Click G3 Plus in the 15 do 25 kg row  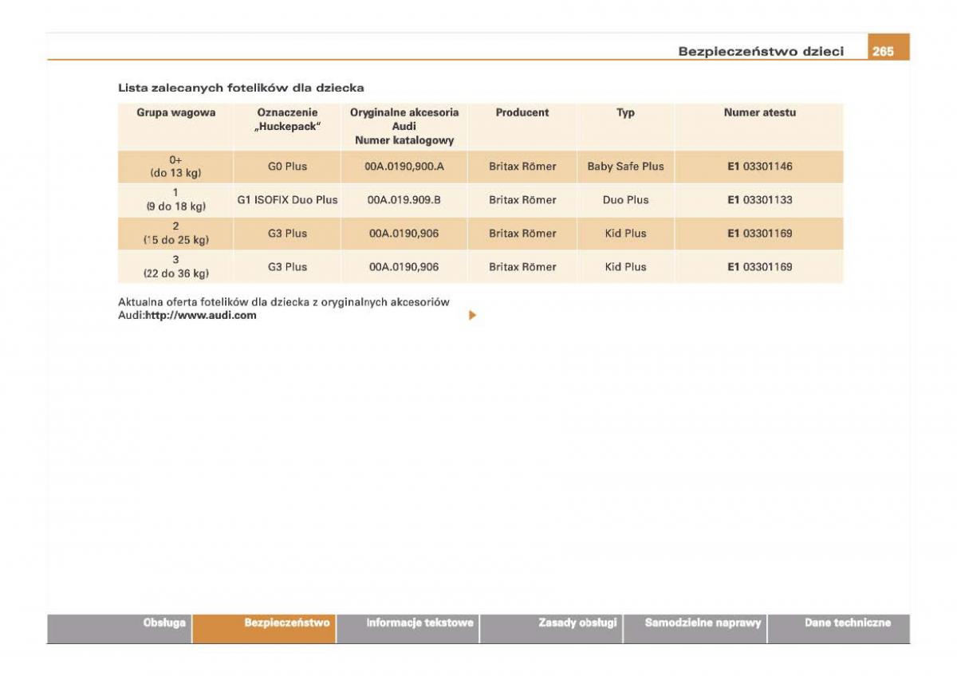(287, 234)
